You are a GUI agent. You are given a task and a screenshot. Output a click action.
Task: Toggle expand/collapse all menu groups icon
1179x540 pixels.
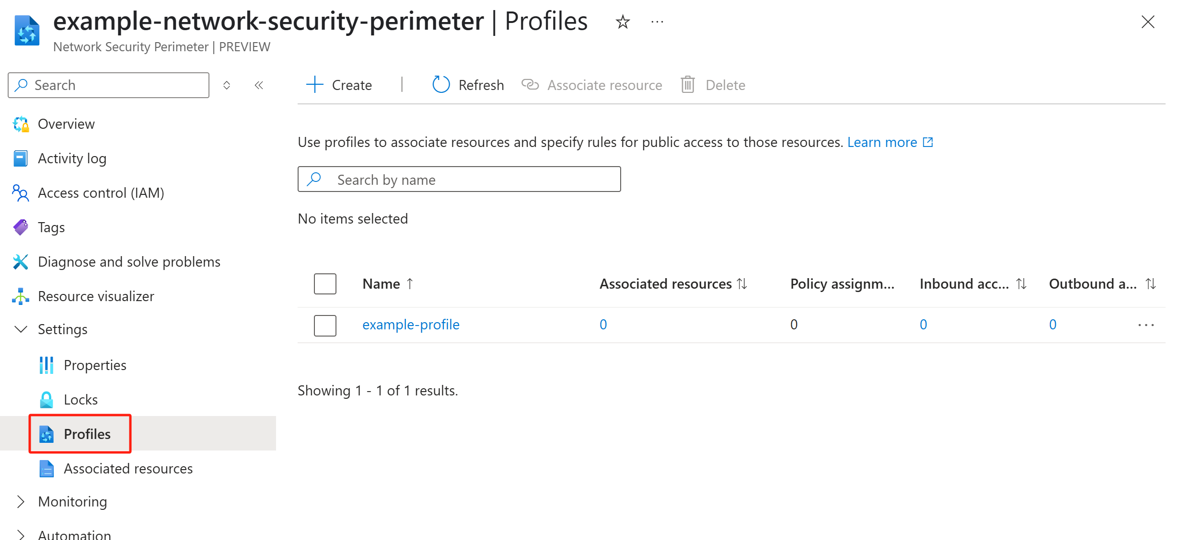[x=227, y=85]
